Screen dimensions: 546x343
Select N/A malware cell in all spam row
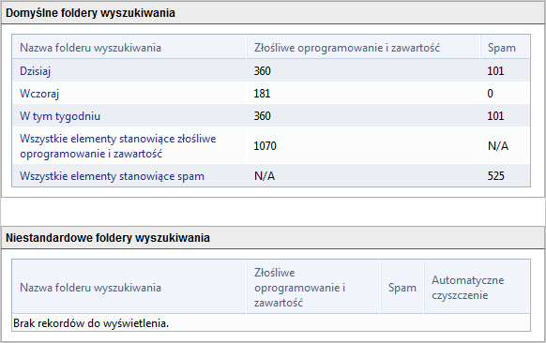(265, 176)
